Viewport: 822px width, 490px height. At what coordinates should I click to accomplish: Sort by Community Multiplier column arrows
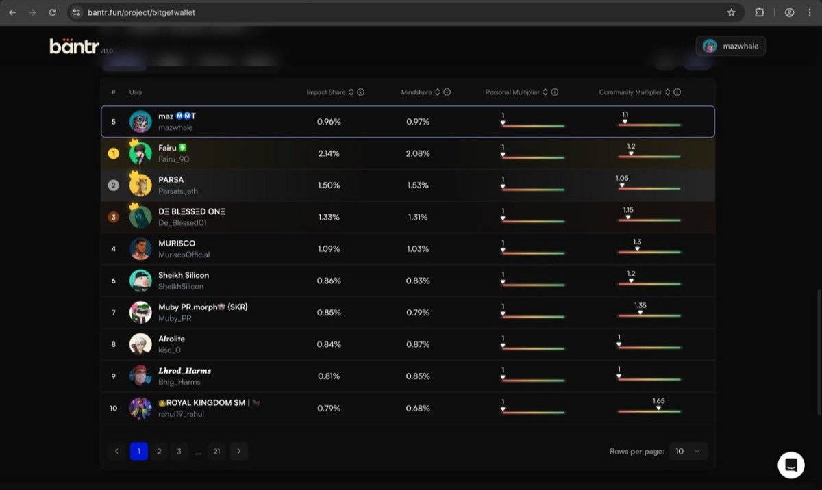click(x=667, y=92)
